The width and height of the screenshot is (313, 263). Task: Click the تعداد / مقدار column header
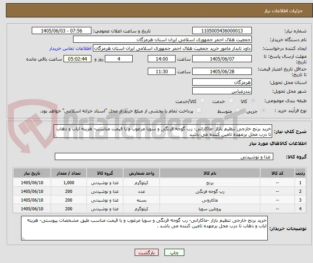coord(69,173)
